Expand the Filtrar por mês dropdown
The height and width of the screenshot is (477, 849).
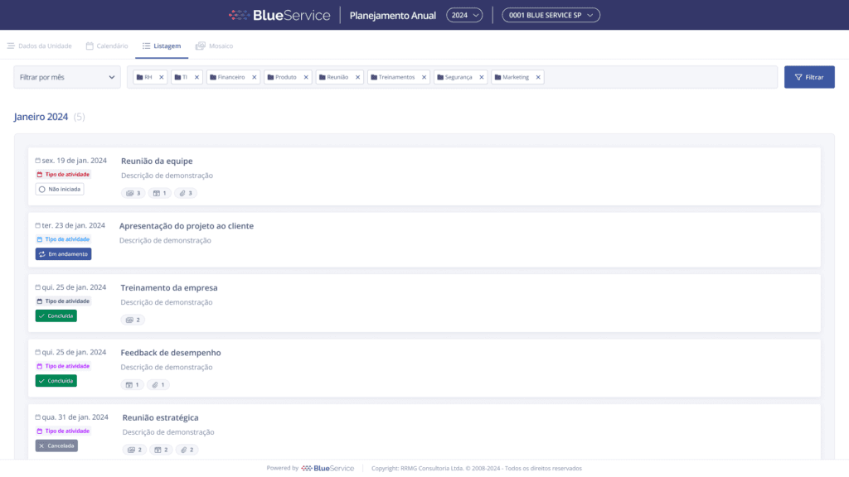coord(67,77)
